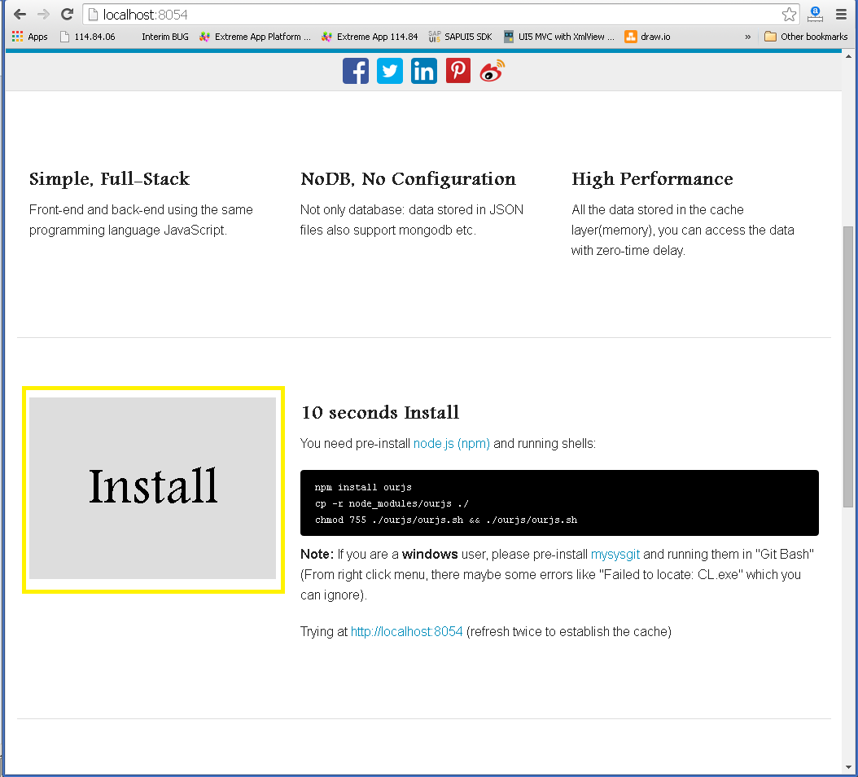The width and height of the screenshot is (858, 777).
Task: Click the "npm install ourjs" line
Action: tap(363, 487)
